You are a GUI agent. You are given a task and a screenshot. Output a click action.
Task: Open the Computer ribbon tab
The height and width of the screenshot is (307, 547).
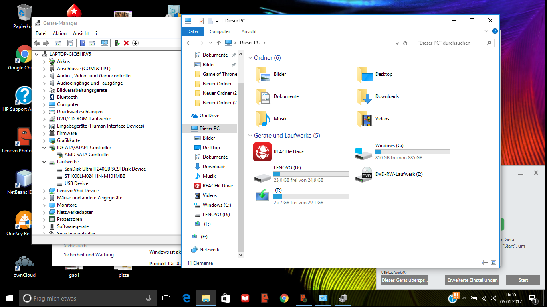click(x=220, y=31)
